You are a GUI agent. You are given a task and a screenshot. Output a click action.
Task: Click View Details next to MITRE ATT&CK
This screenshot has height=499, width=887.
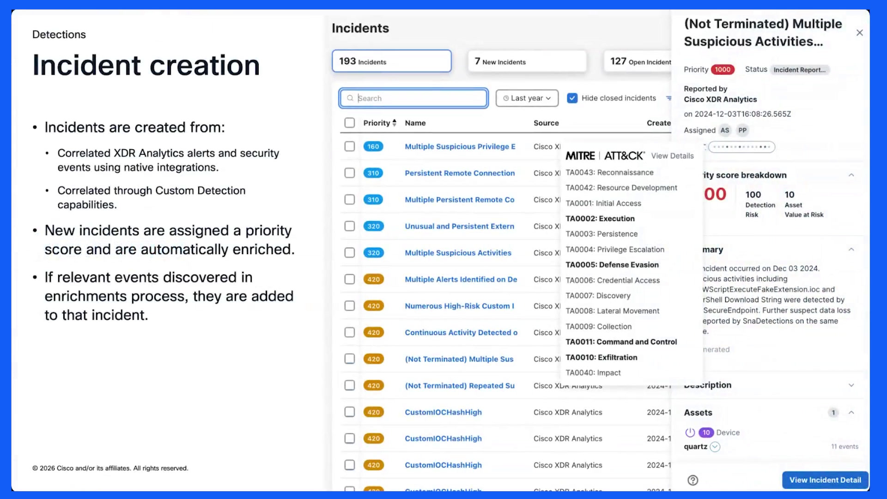point(672,156)
